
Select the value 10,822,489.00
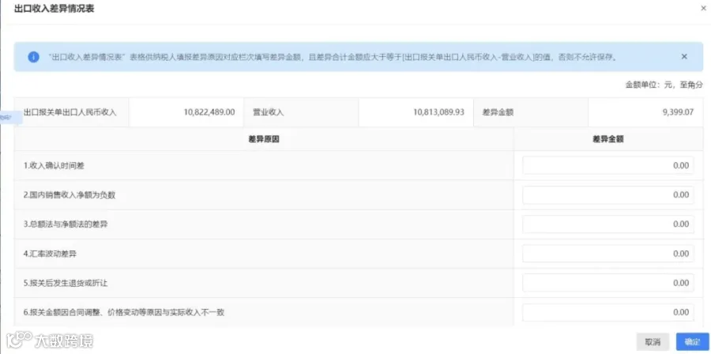[x=209, y=112]
